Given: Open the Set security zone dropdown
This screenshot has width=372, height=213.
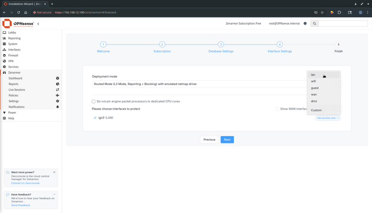Looking at the screenshot, I should click(x=328, y=118).
